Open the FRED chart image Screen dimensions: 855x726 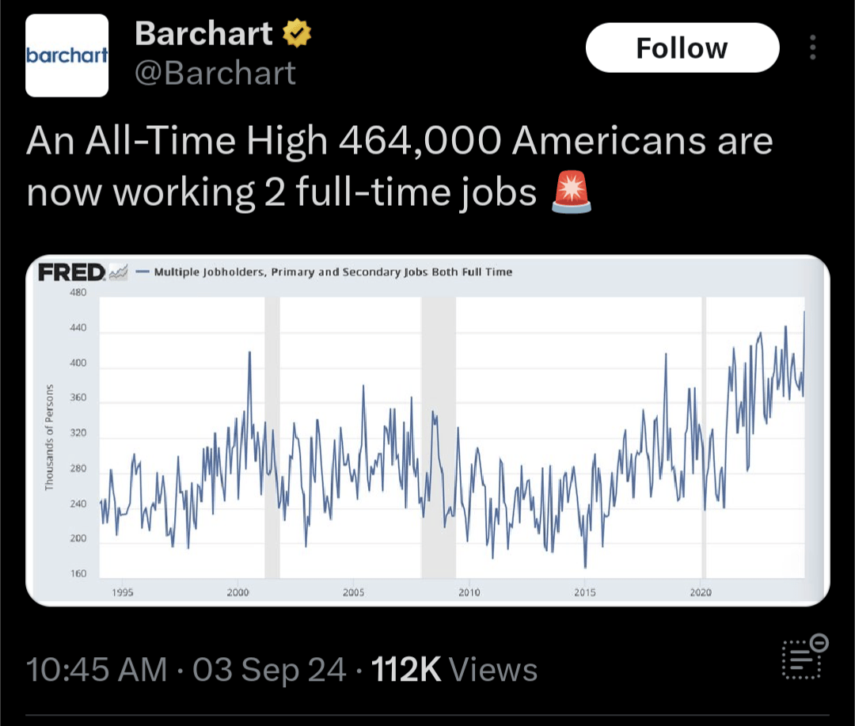pyautogui.click(x=427, y=431)
